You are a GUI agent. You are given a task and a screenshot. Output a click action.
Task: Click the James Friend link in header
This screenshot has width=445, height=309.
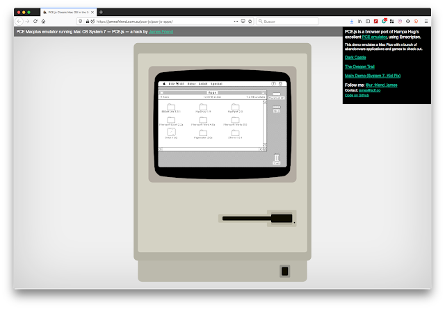(x=161, y=32)
